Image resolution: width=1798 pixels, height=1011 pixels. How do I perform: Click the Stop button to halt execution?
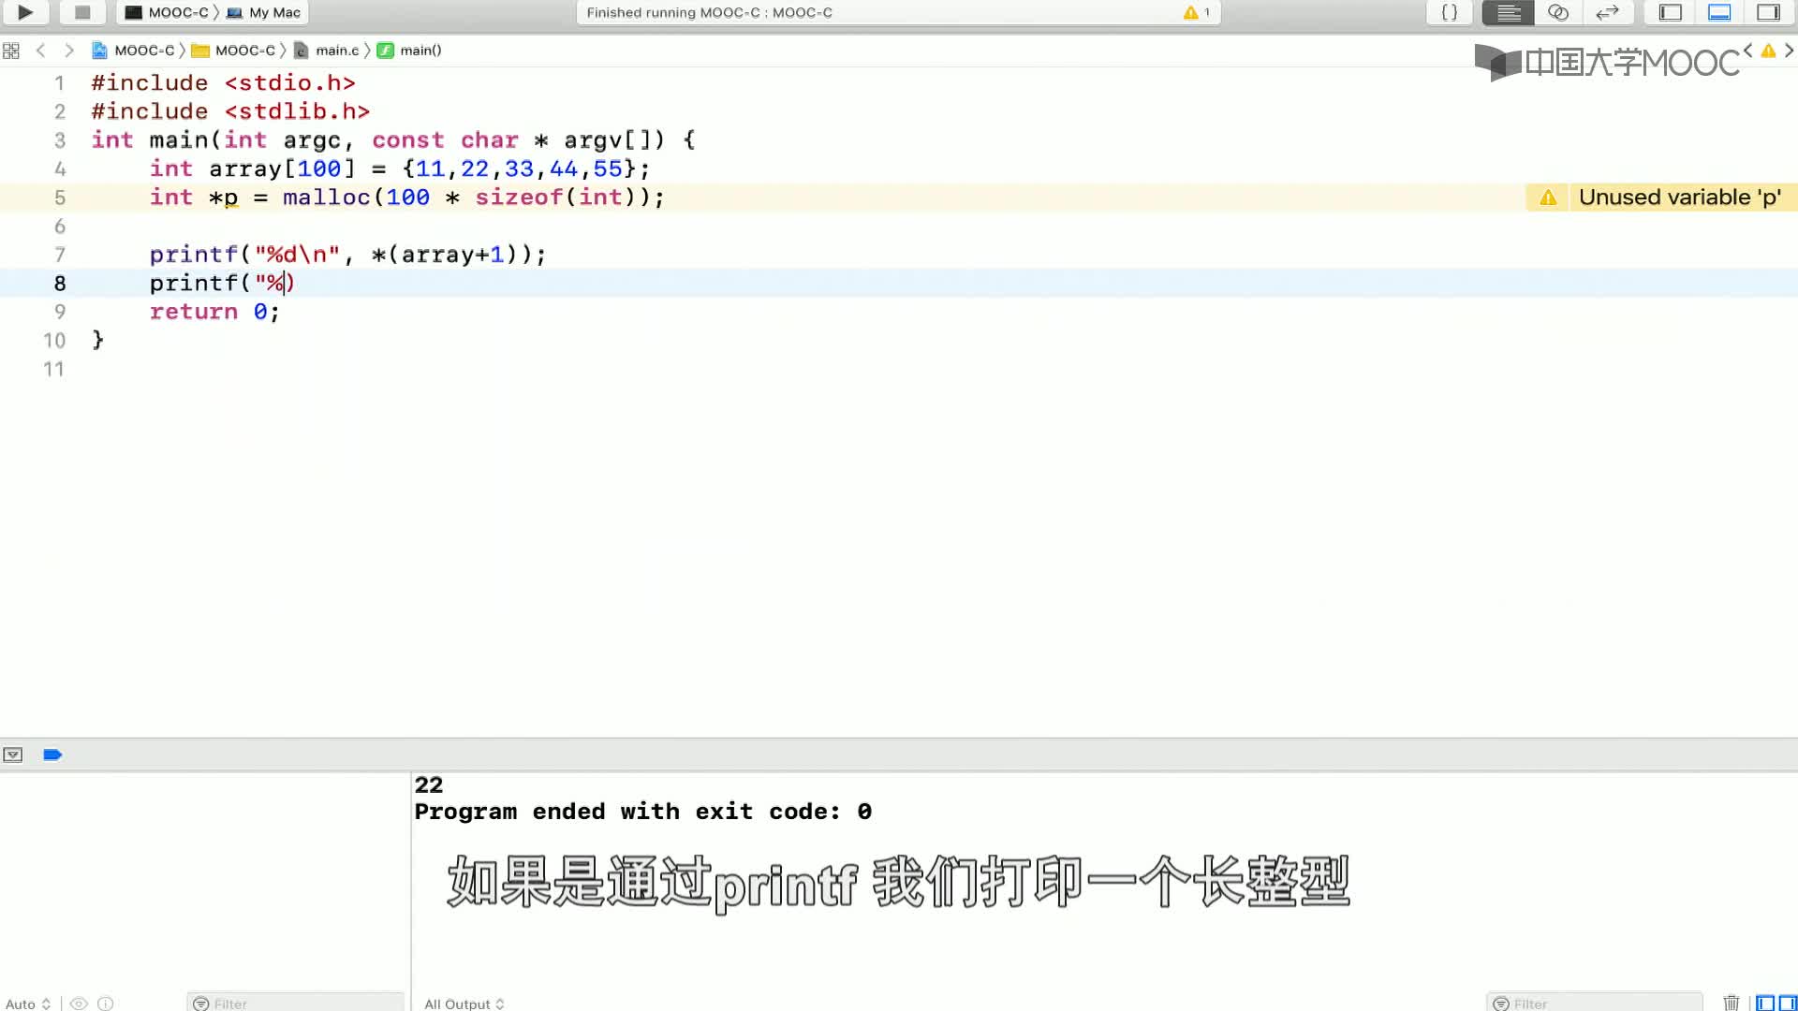(x=82, y=12)
